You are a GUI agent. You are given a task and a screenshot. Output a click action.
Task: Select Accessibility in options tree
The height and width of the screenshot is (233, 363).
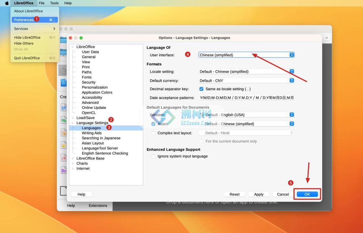(92, 98)
